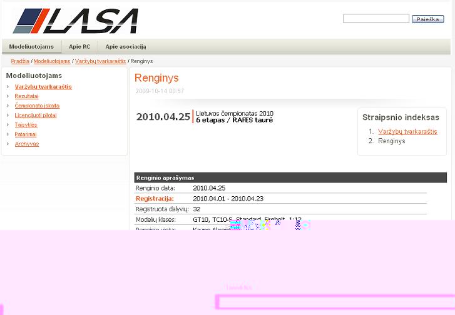The width and height of the screenshot is (455, 315).
Task: Open the Licencijuoti pilotai sidebar link
Action: click(36, 115)
